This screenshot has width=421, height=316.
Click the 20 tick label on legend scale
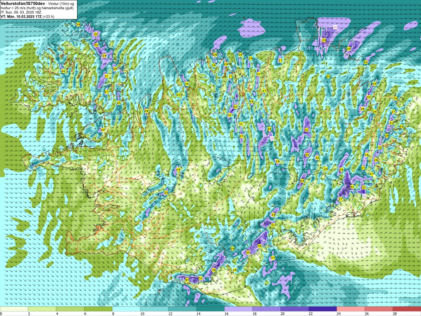(x=282, y=314)
